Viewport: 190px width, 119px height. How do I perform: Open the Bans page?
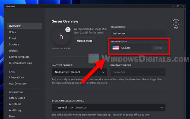point(12,116)
